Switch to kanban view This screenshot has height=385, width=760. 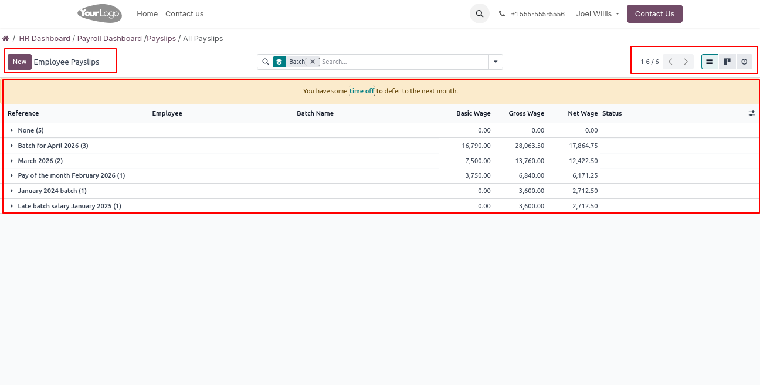point(727,62)
